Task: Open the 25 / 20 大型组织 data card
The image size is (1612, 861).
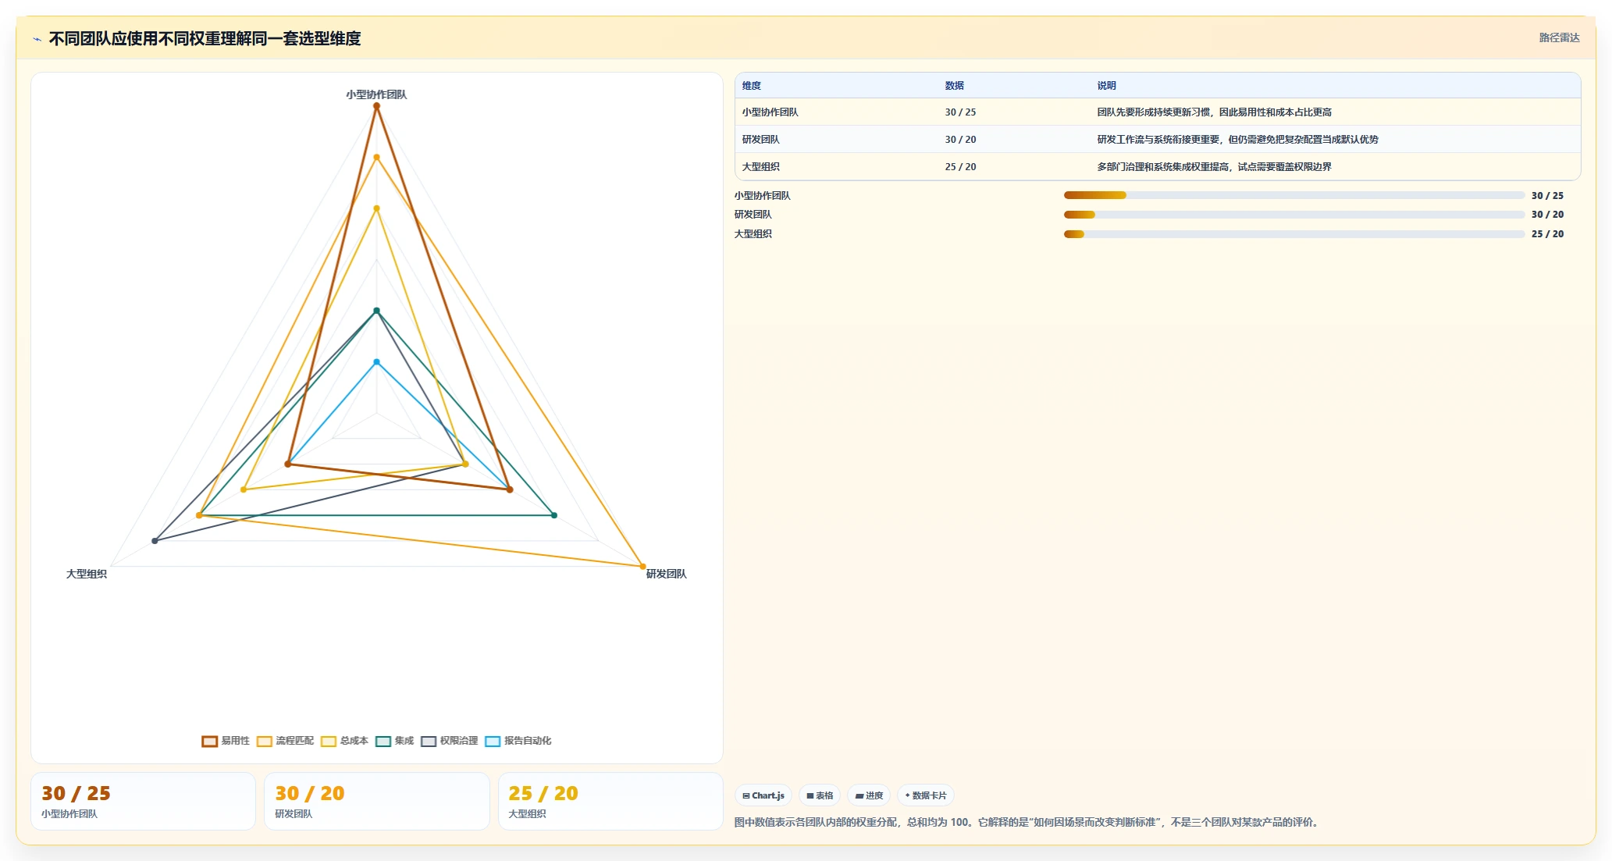Action: (x=610, y=801)
